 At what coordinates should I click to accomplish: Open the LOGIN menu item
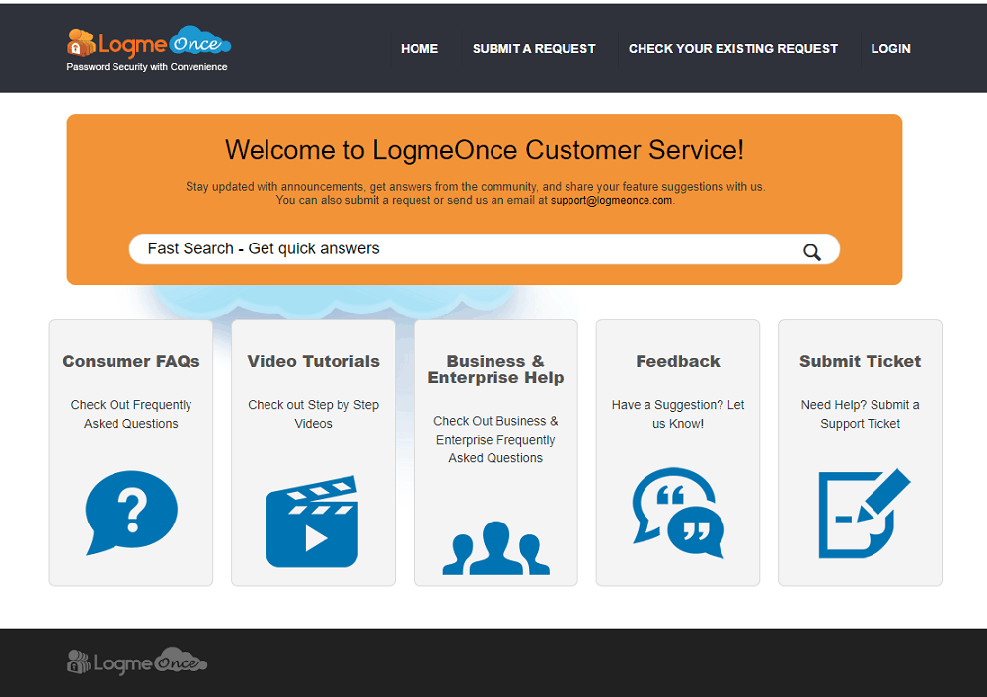[x=890, y=49]
